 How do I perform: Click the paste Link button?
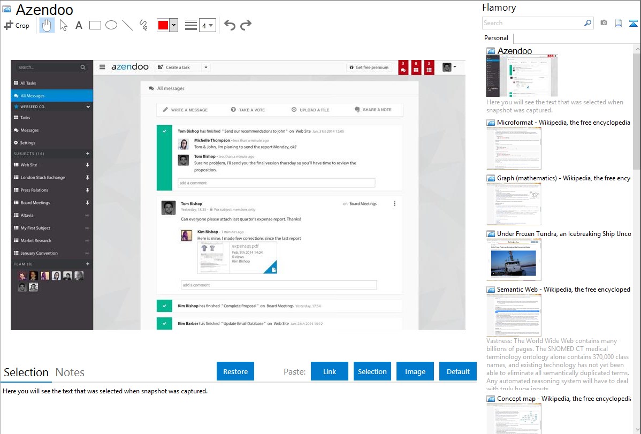pyautogui.click(x=330, y=371)
